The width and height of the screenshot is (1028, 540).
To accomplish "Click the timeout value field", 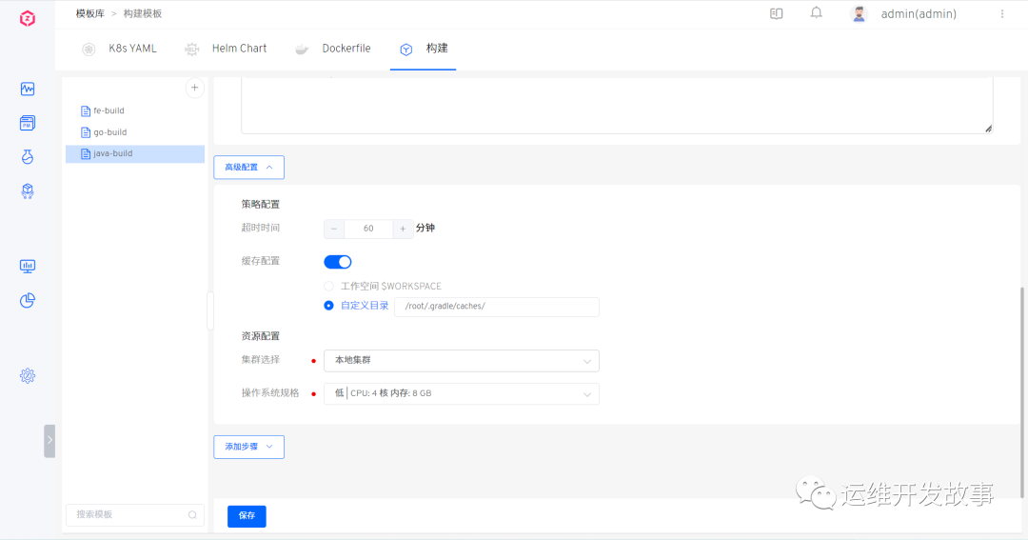I will pos(368,229).
